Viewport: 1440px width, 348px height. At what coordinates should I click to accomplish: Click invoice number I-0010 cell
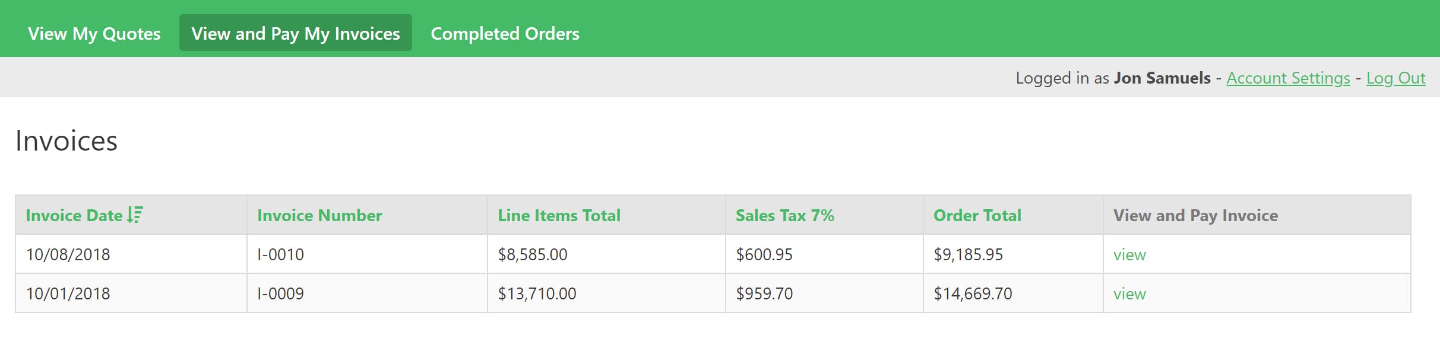click(x=367, y=254)
